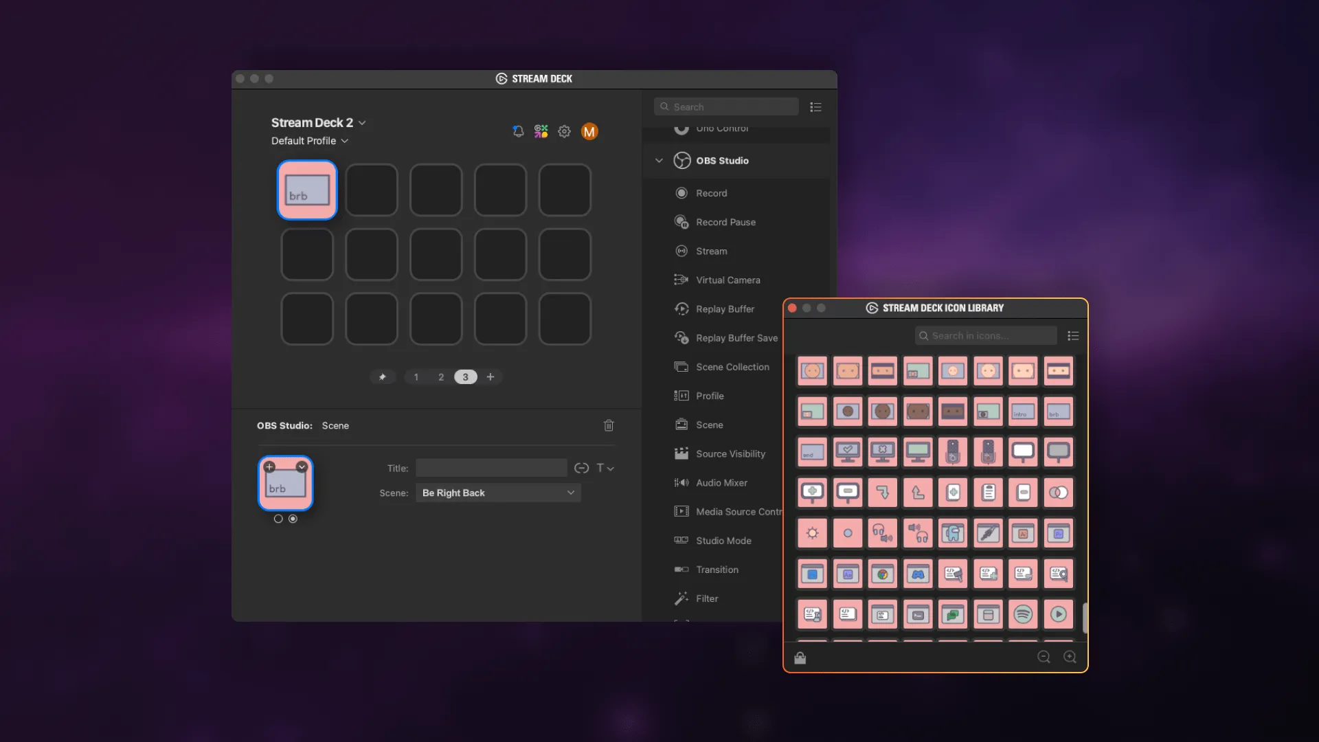1319x742 pixels.
Task: Select the Discord window icon
Action: [x=918, y=574]
